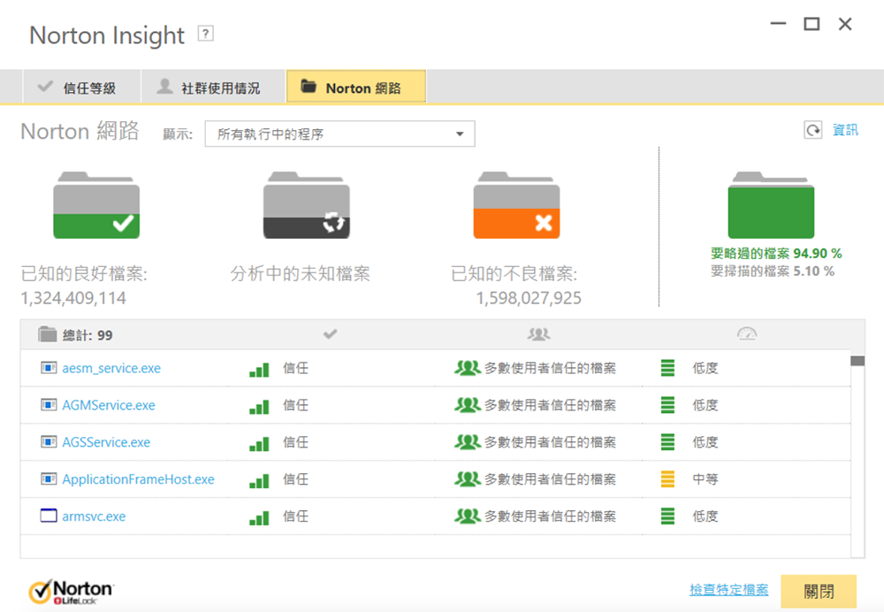Click the 已知的良好檔案: label
884x612 pixels.
[x=84, y=274]
